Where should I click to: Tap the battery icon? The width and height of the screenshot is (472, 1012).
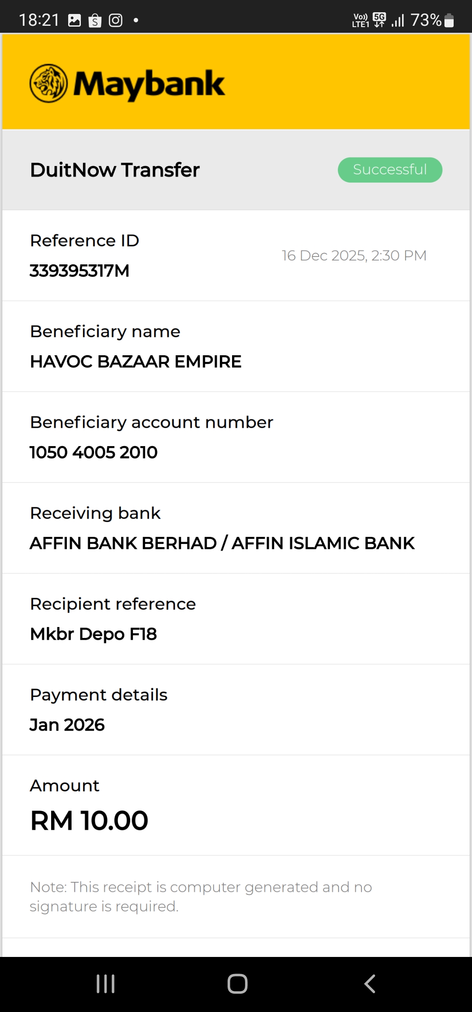pos(449,21)
